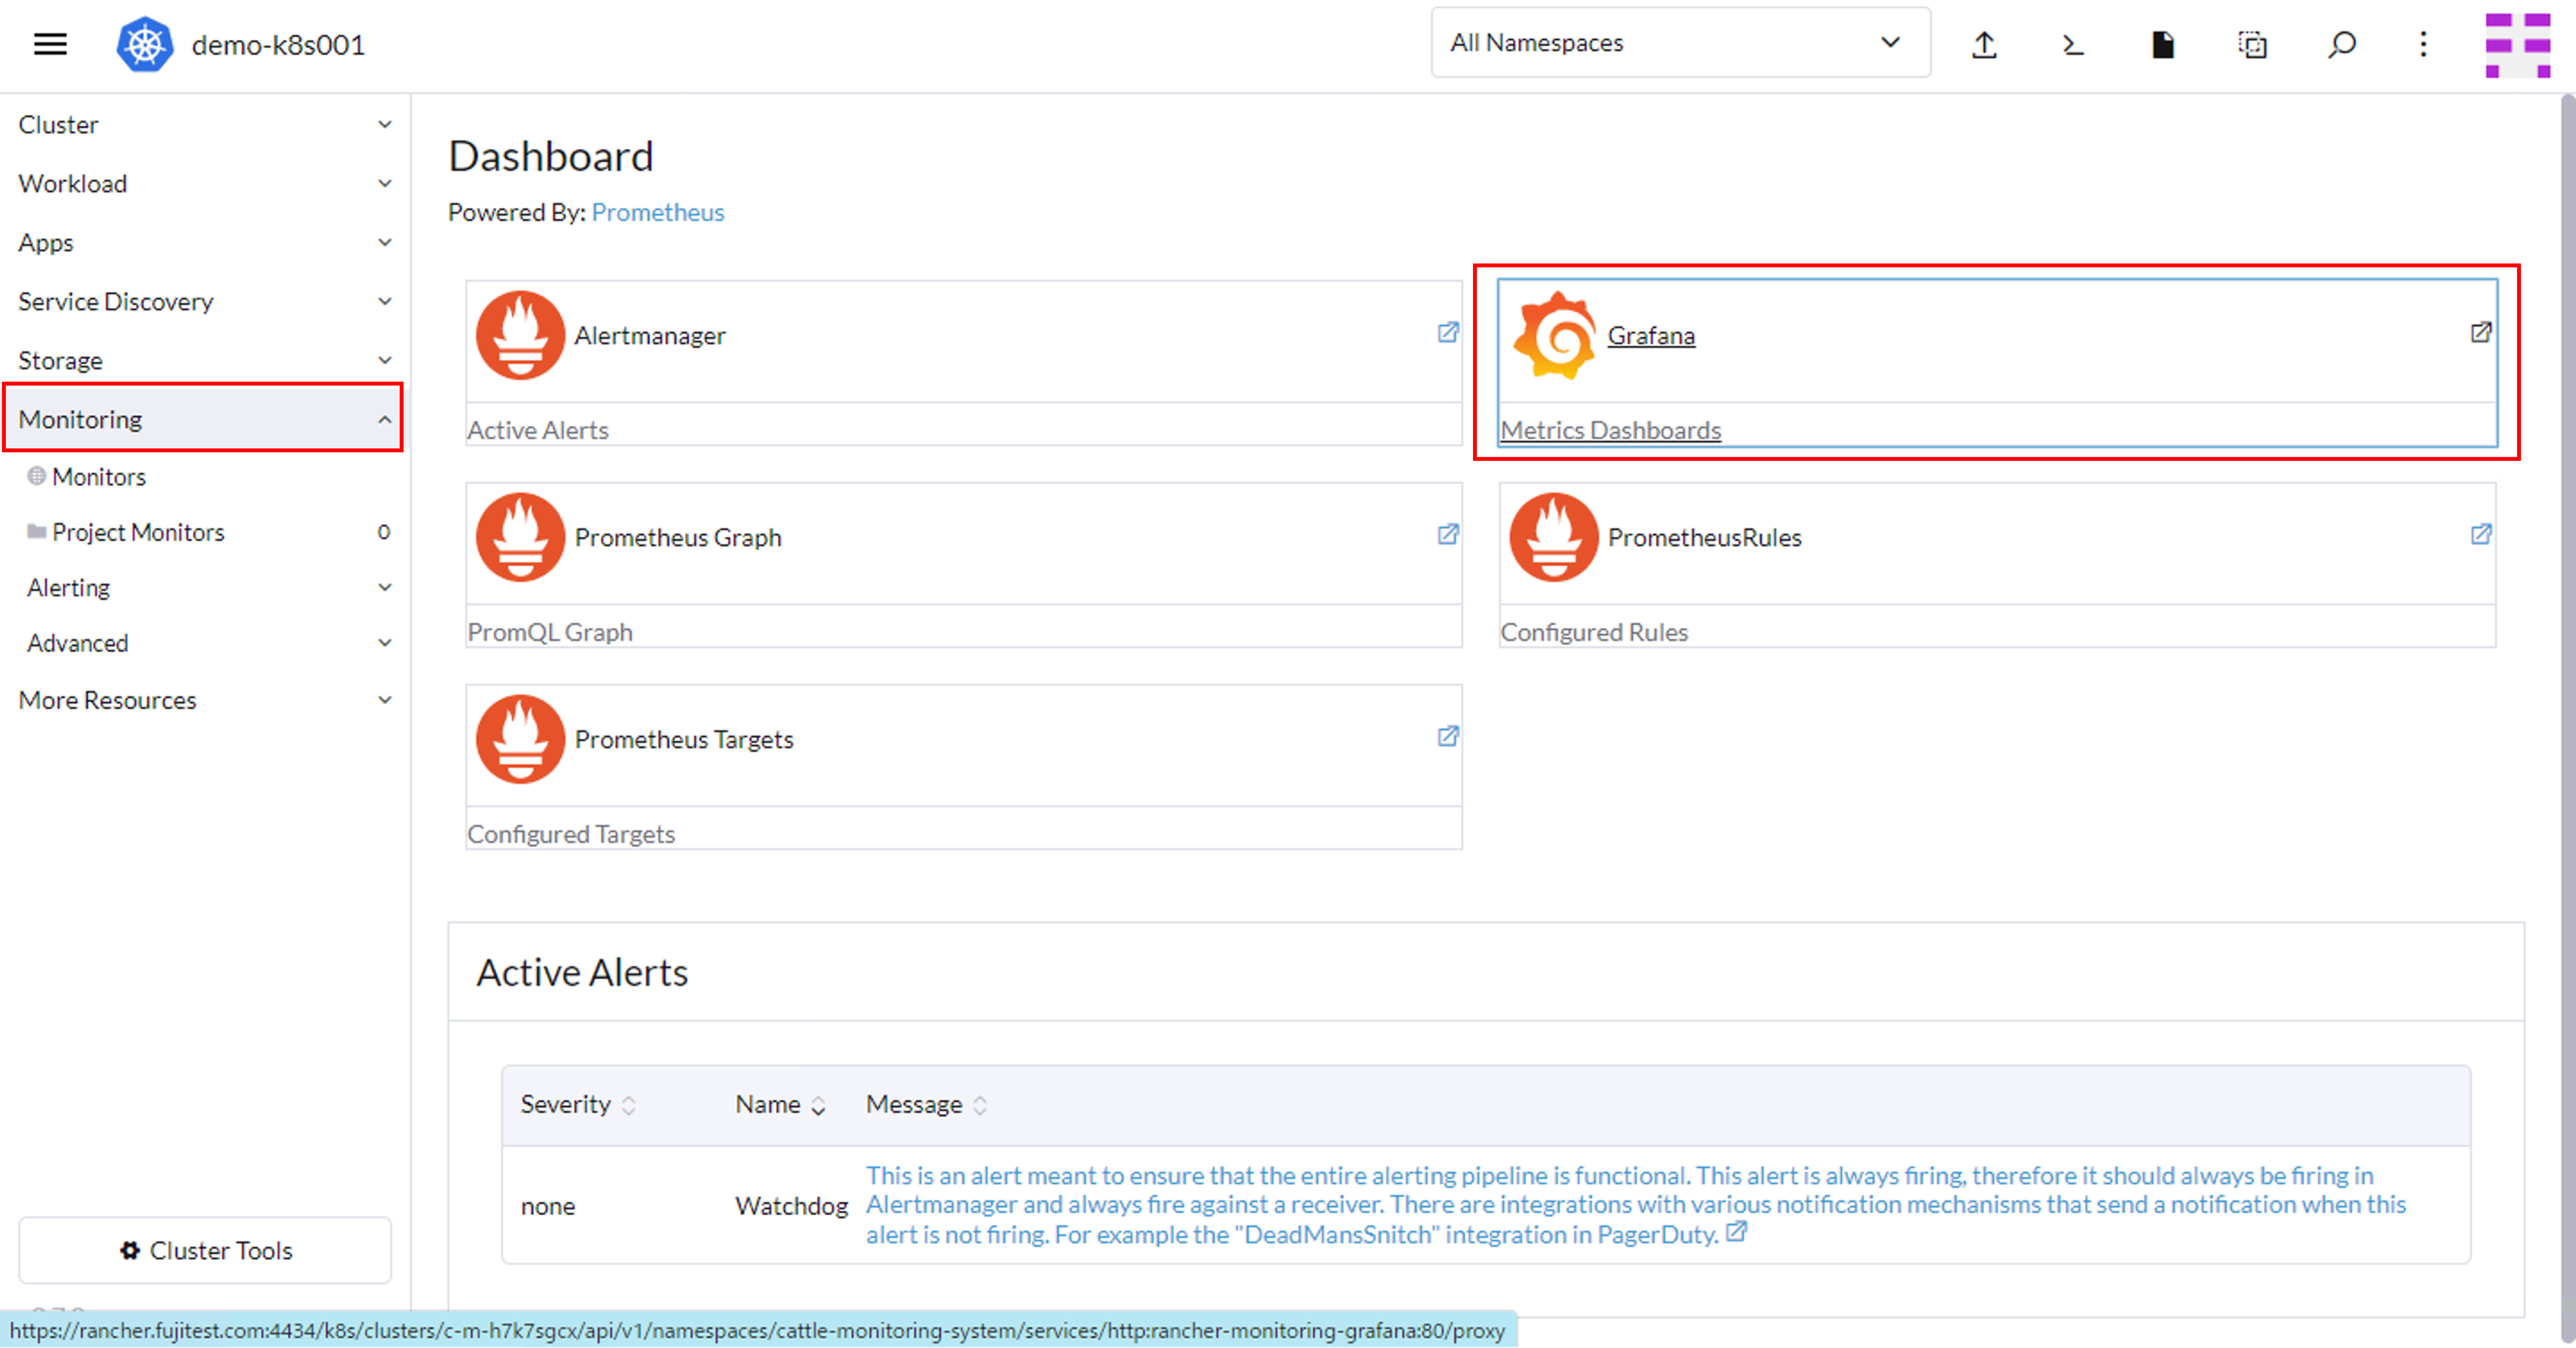Click the Watchdog message external link icon

pyautogui.click(x=1737, y=1232)
